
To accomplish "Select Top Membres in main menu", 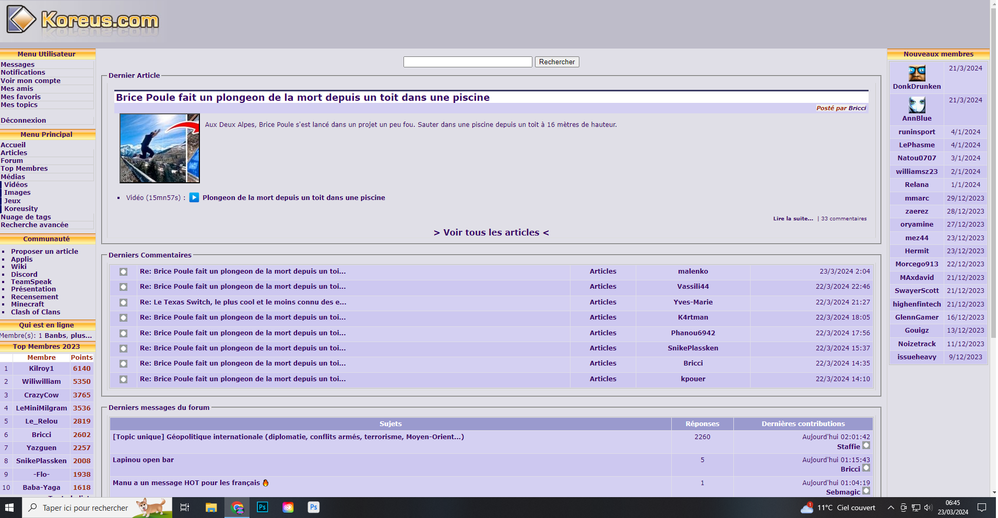I will [24, 169].
